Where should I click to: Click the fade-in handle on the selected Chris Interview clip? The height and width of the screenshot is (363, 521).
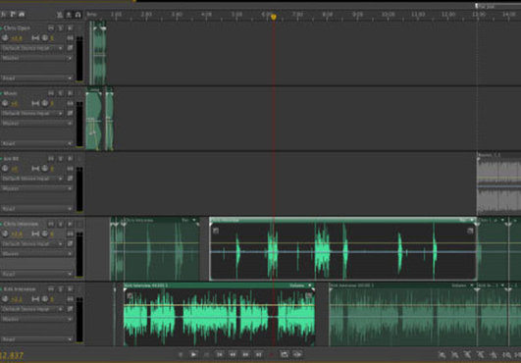(216, 231)
